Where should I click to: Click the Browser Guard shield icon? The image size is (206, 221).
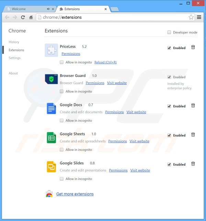pos(51,79)
